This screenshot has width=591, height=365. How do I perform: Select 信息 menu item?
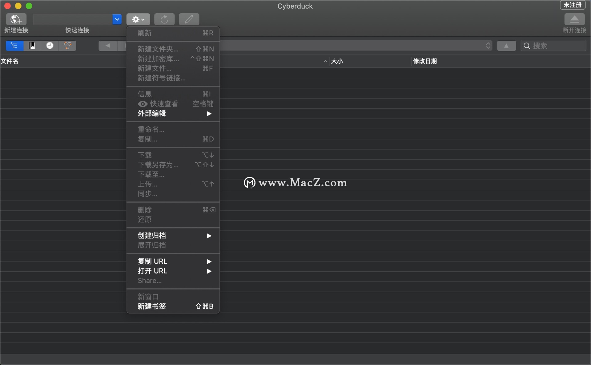[x=173, y=94]
